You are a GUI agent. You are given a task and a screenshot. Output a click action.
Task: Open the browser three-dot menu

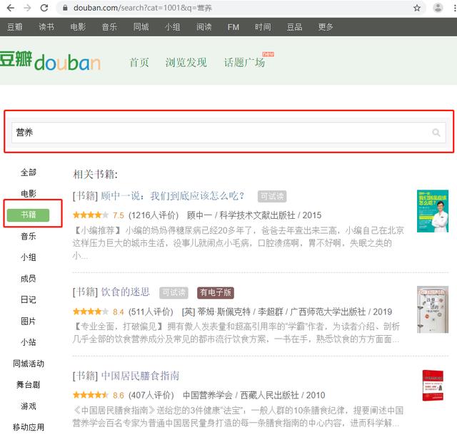(453, 8)
